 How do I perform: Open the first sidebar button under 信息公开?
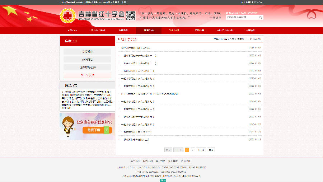point(87,52)
